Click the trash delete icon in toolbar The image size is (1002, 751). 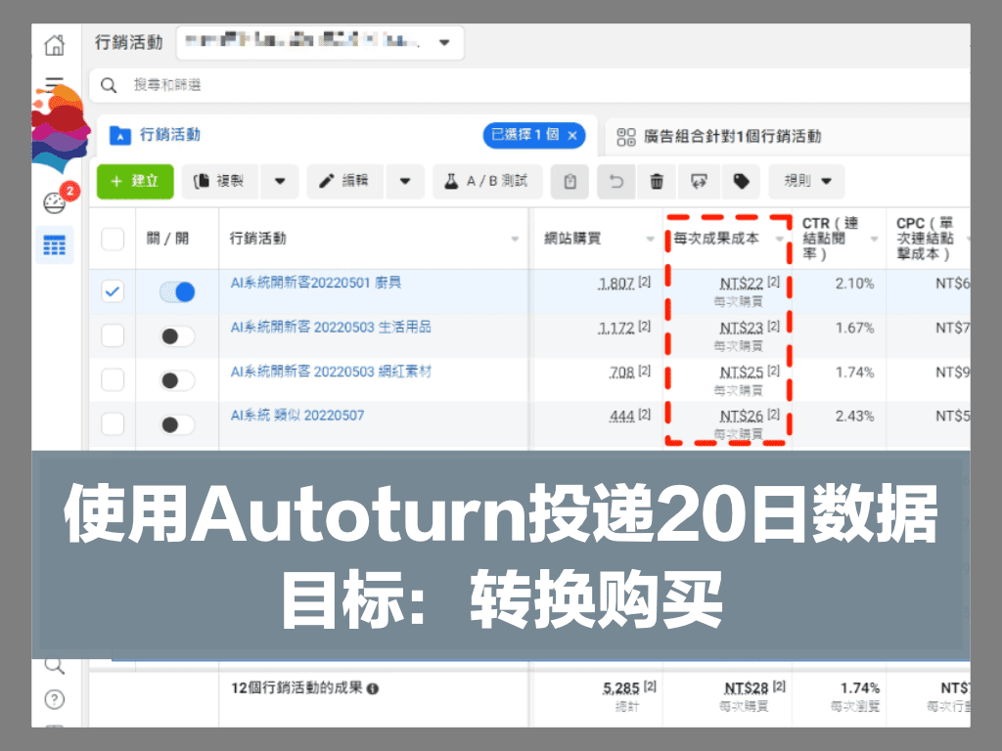coord(658,181)
